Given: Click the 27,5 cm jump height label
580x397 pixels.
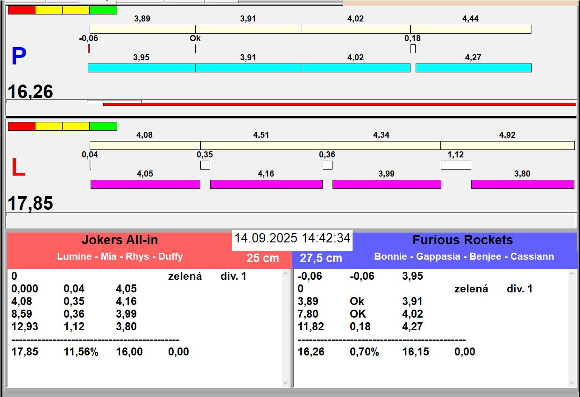Looking at the screenshot, I should tap(321, 258).
